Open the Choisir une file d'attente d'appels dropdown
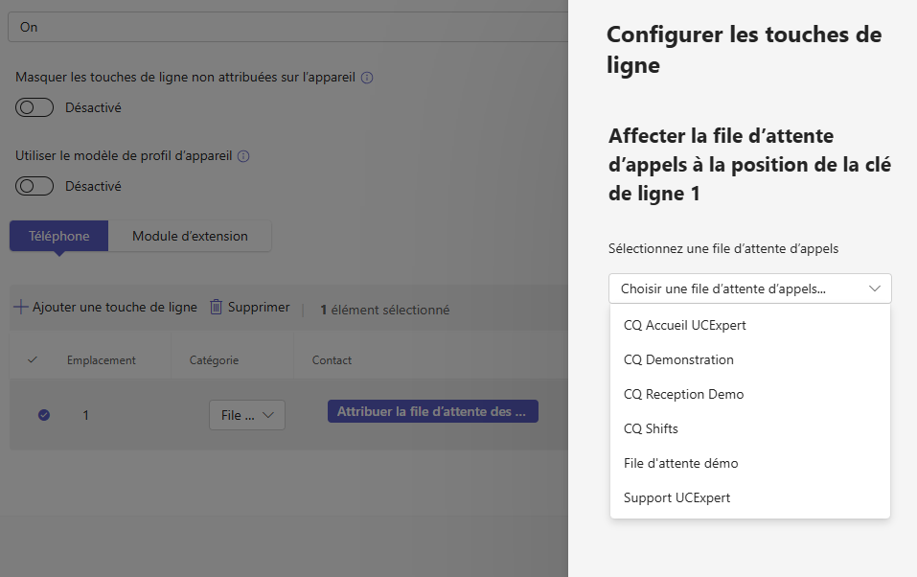Viewport: 917px width, 577px height. click(x=749, y=288)
